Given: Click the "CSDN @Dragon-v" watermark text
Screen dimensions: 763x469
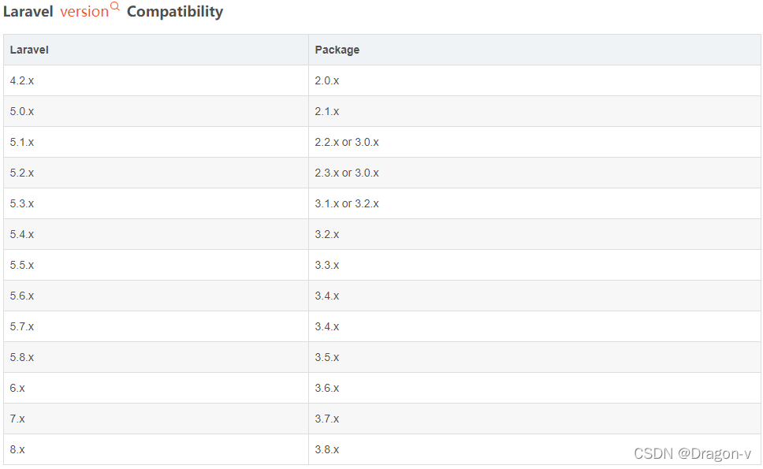Looking at the screenshot, I should (x=692, y=453).
